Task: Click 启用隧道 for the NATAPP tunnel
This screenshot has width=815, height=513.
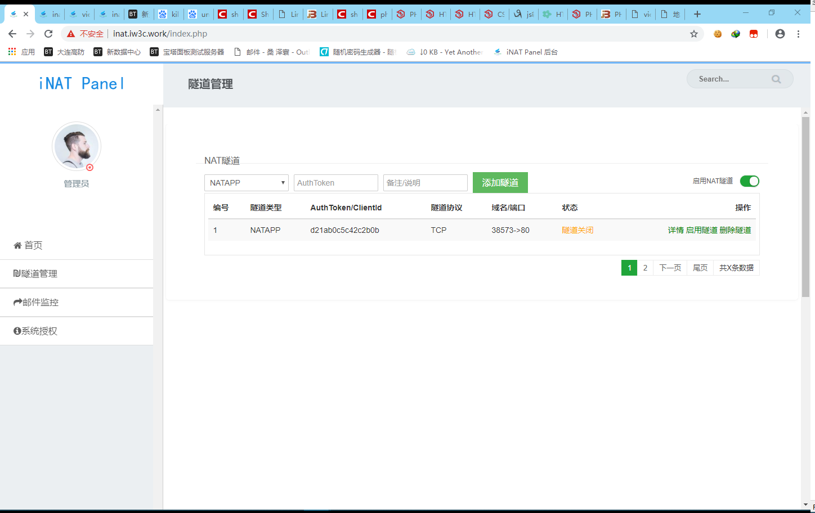Action: [702, 230]
